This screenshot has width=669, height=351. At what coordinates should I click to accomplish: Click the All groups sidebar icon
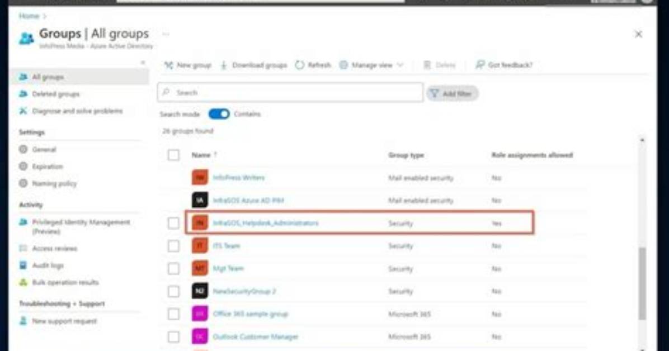[23, 77]
